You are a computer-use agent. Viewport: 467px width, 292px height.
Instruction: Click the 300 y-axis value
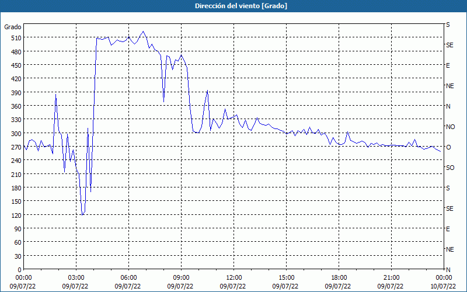click(x=16, y=134)
